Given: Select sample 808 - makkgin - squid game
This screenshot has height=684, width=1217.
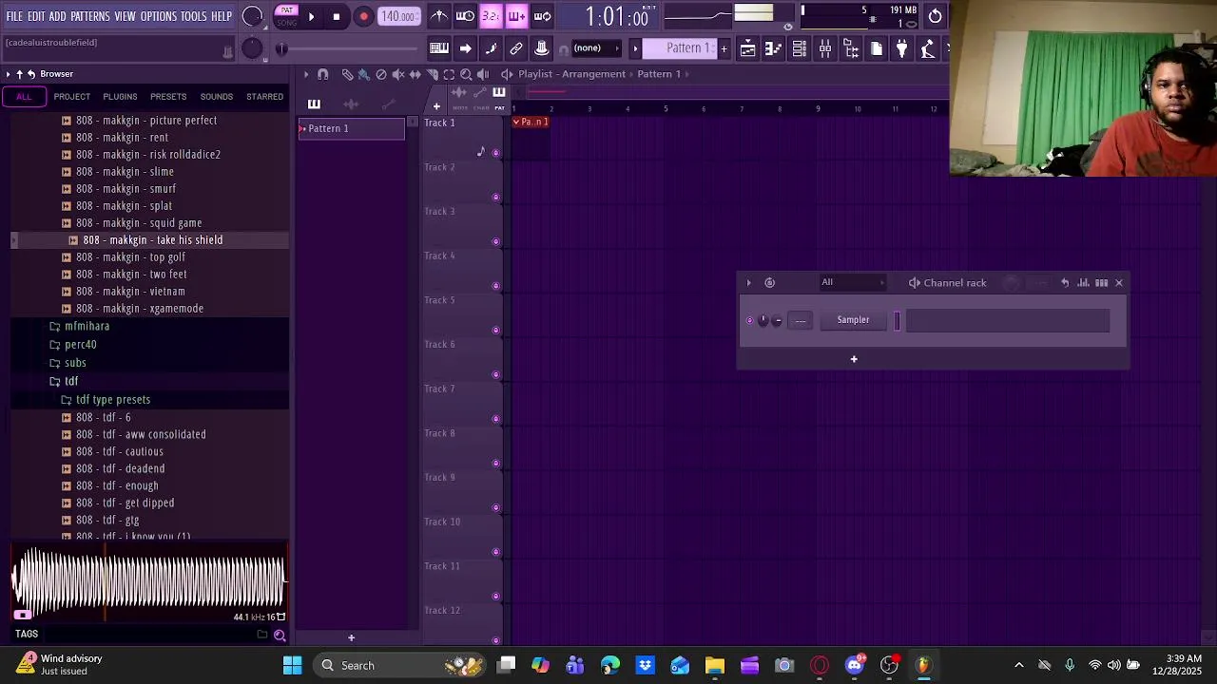Looking at the screenshot, I should 139,223.
